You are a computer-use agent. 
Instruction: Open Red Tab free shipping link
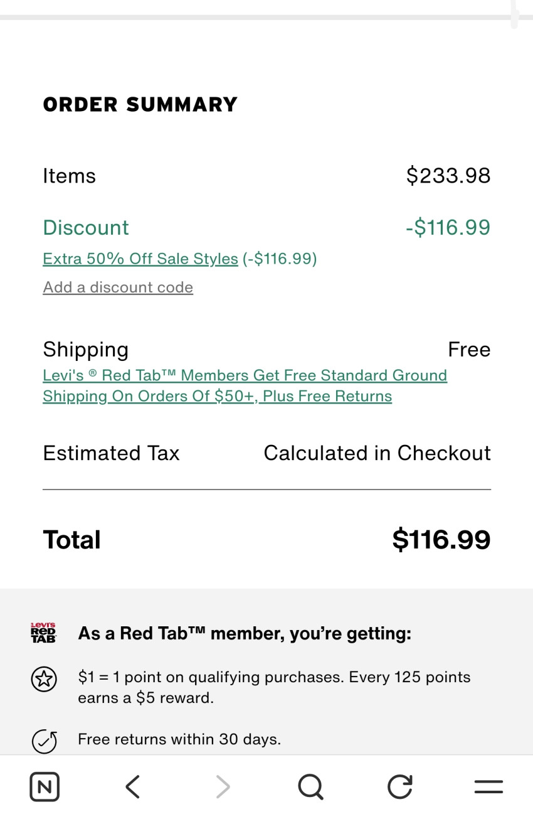pyautogui.click(x=245, y=385)
